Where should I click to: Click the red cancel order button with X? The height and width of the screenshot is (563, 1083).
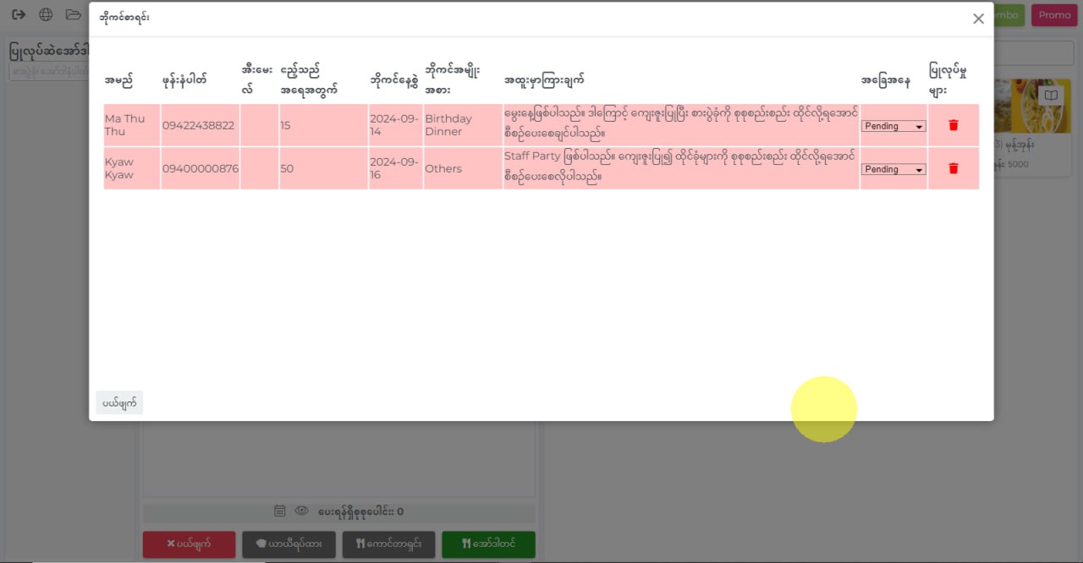[x=189, y=544]
